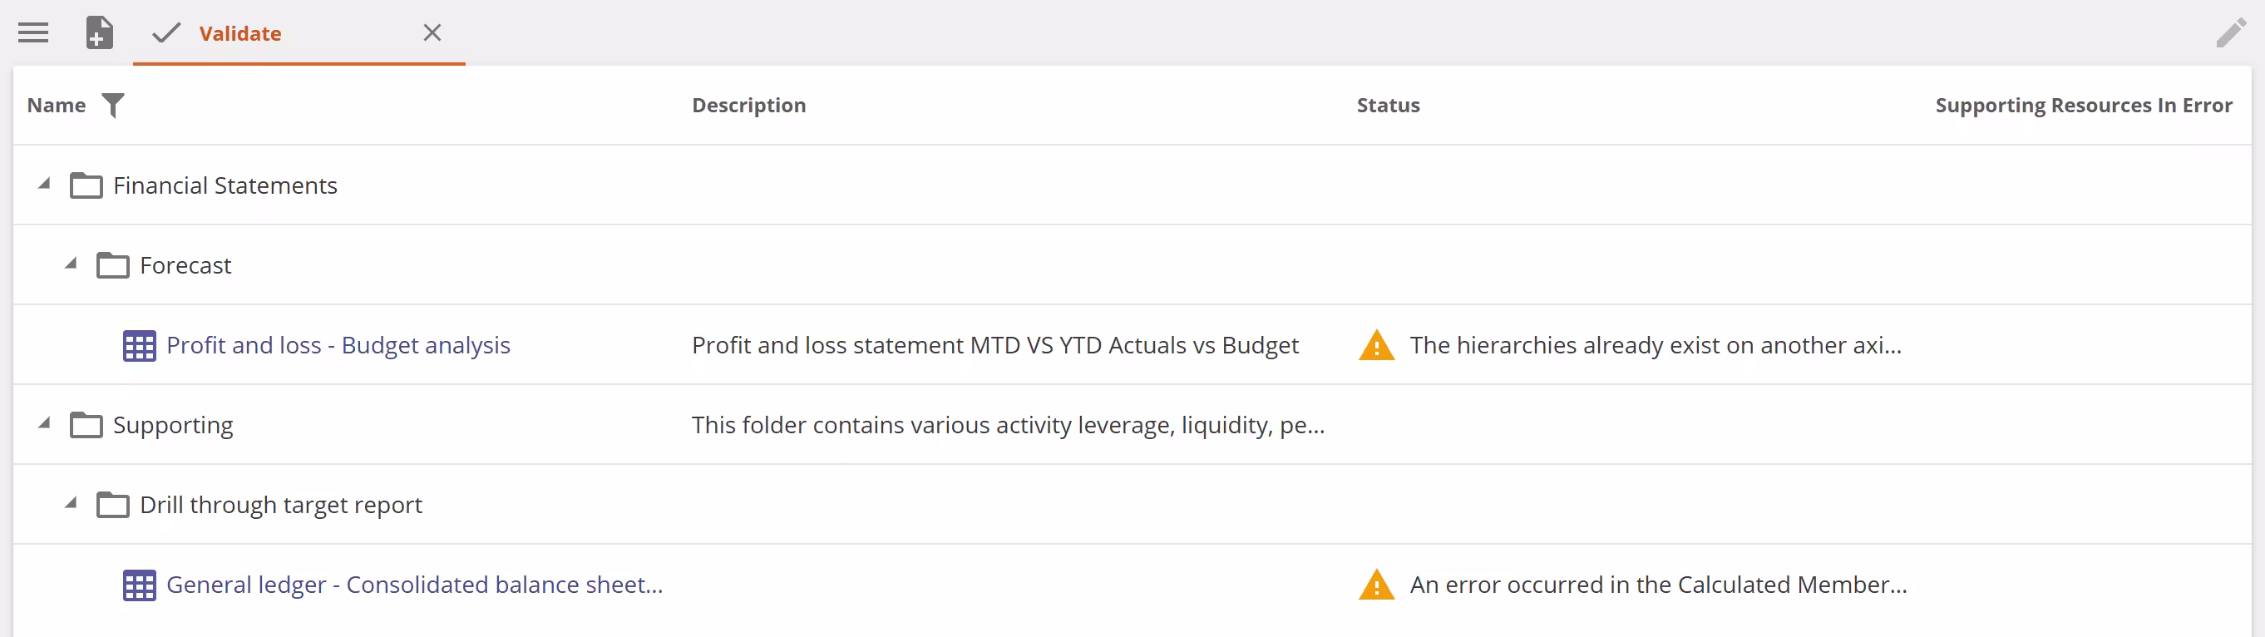Screen dimensions: 2265x637
Task: Click the grid icon beside Profit and loss report
Action: click(x=138, y=345)
